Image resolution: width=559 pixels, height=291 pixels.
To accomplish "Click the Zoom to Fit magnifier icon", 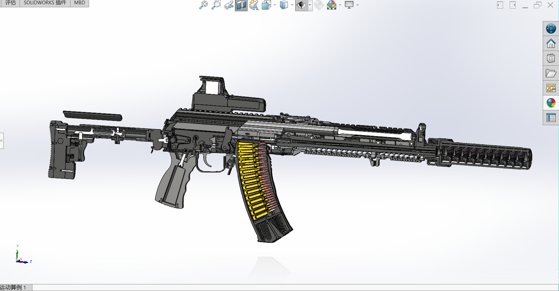I will 204,5.
